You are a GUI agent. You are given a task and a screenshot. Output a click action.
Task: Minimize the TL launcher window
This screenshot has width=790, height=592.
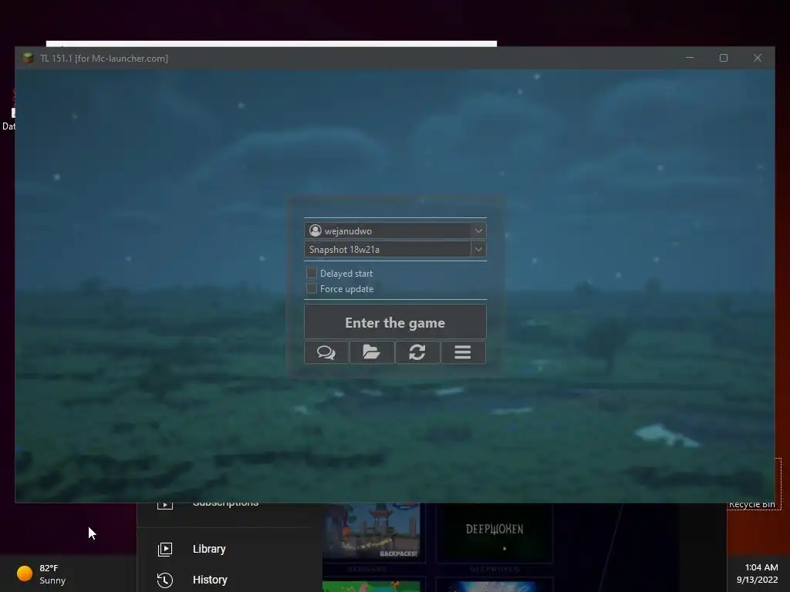pos(690,58)
